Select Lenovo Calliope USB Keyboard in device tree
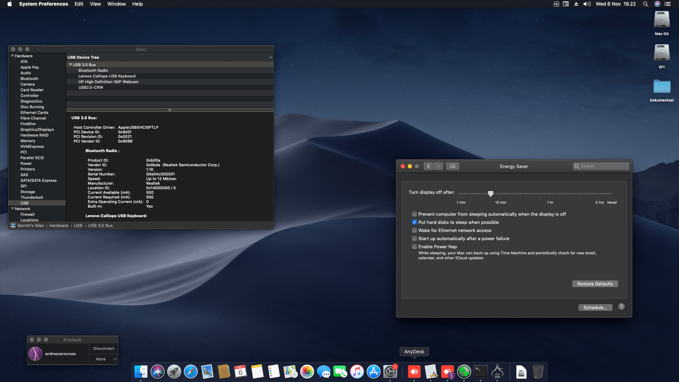 [107, 76]
